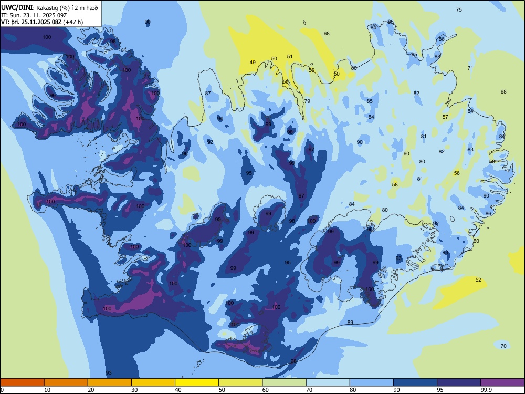Click the humidity value 49 on the map
The image size is (525, 394).
(x=253, y=63)
